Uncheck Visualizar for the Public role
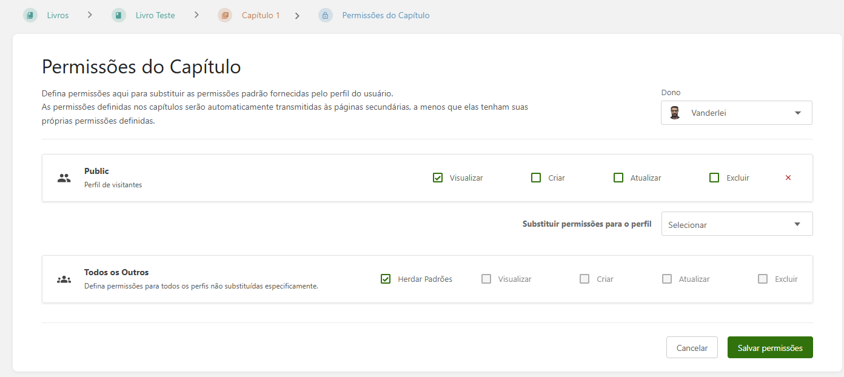 (x=438, y=178)
